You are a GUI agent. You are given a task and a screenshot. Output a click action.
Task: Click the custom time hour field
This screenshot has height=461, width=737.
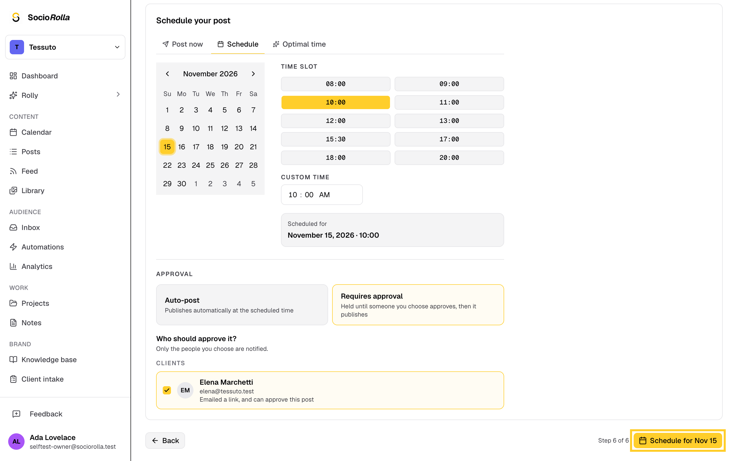click(292, 195)
